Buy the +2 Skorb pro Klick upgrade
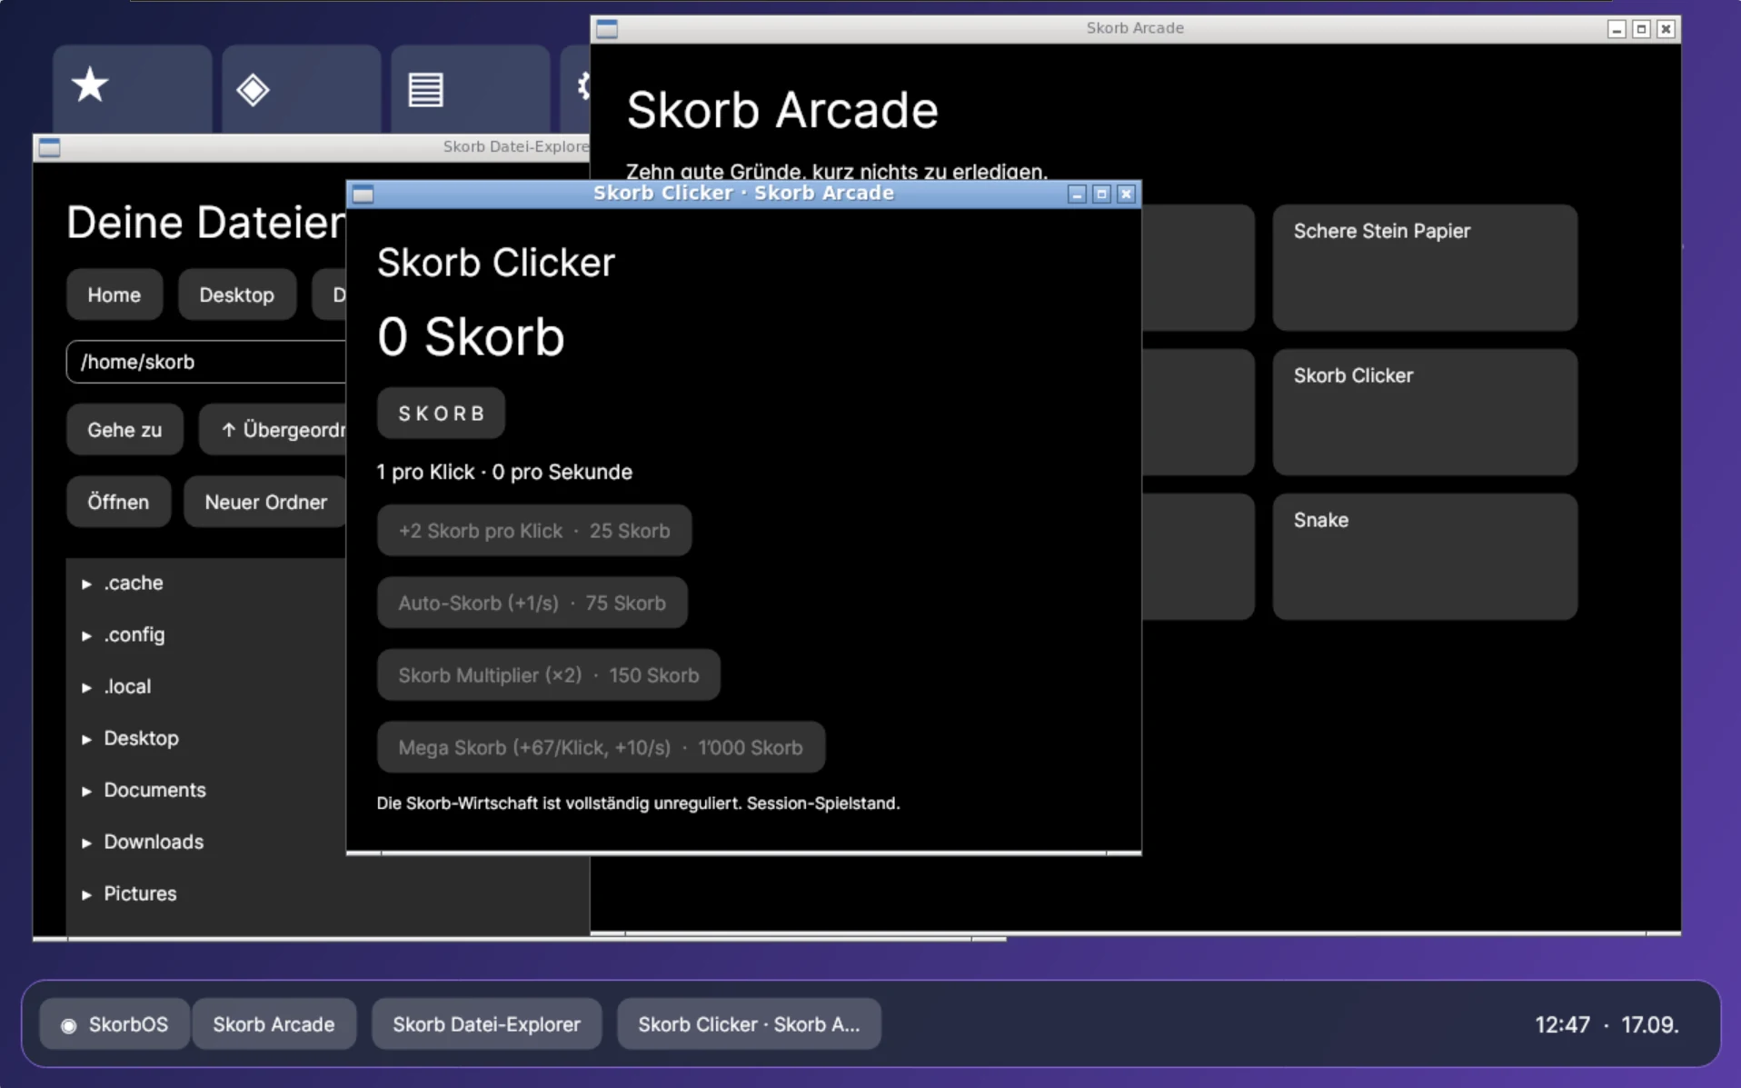The image size is (1741, 1088). point(534,531)
